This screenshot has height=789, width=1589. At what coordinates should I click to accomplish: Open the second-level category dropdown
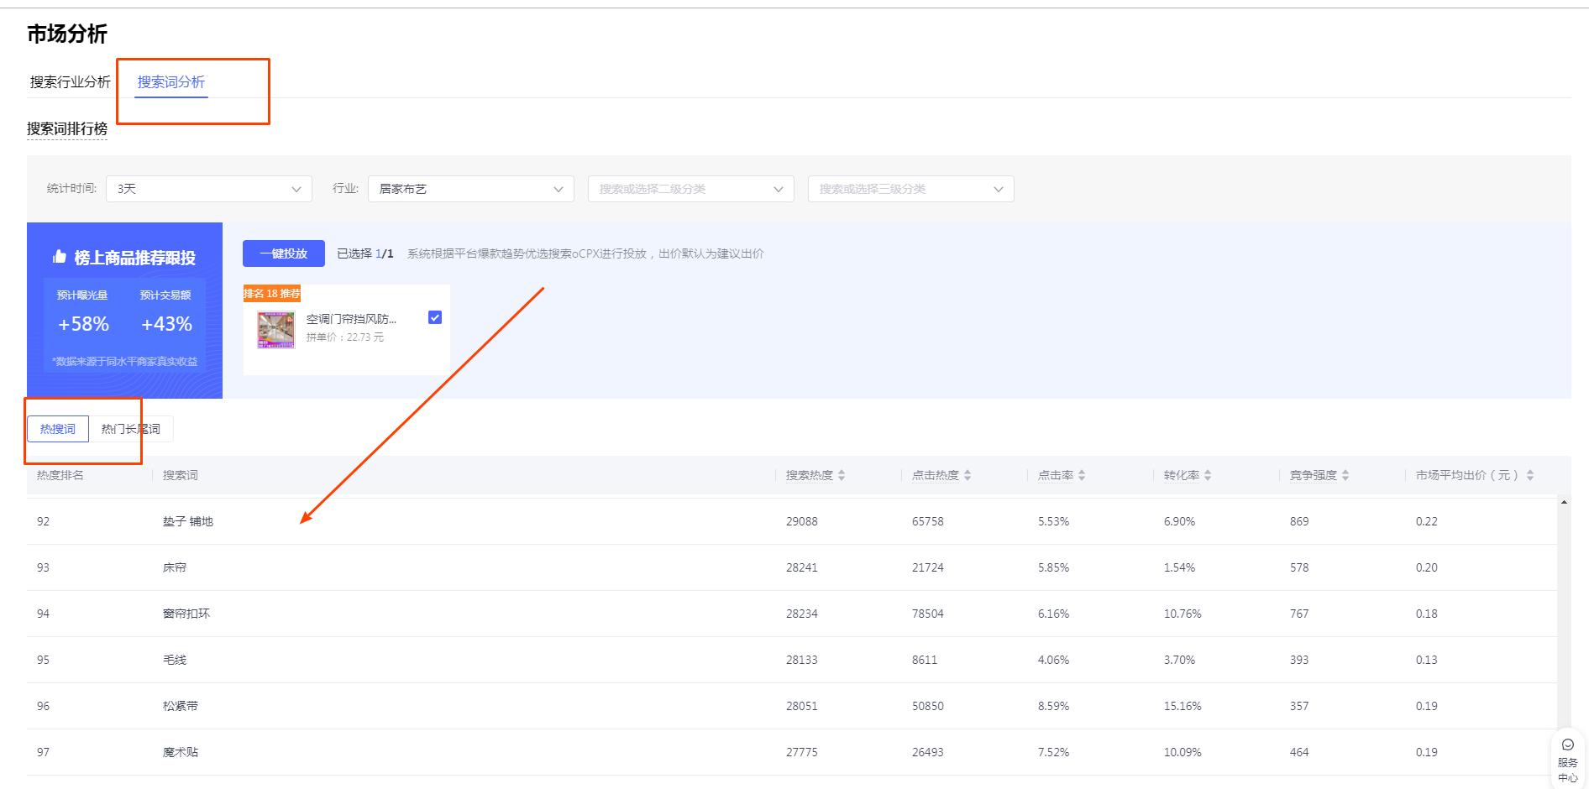[690, 189]
